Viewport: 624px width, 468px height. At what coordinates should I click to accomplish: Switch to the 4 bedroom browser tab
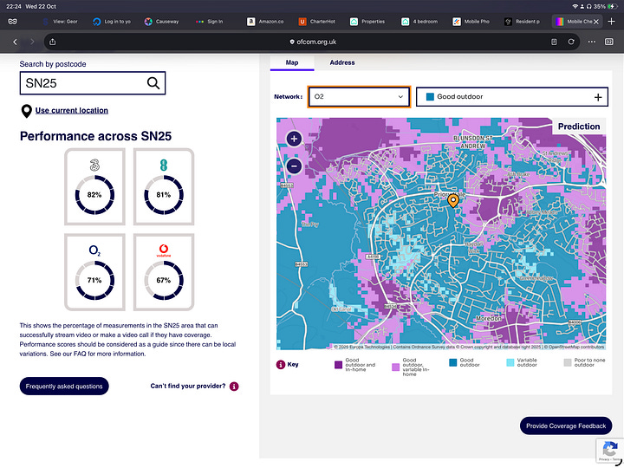pos(419,22)
